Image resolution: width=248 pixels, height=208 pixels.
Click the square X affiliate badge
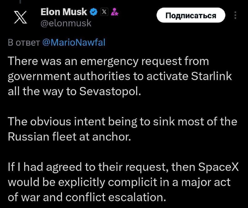pyautogui.click(x=104, y=12)
